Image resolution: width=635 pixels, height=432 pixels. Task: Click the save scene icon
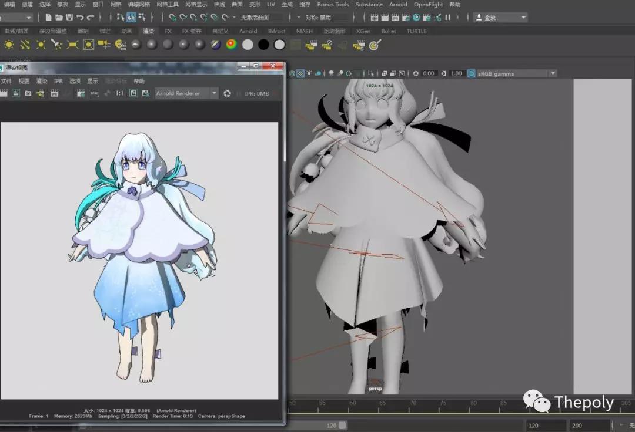coord(69,18)
